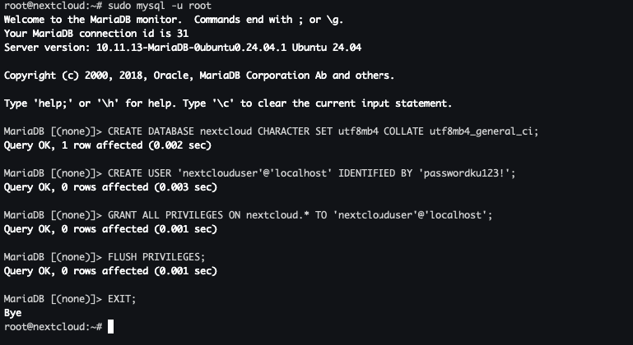The image size is (633, 345).
Task: Click the query result below FLUSH PRIVILEGES
Action: point(110,271)
